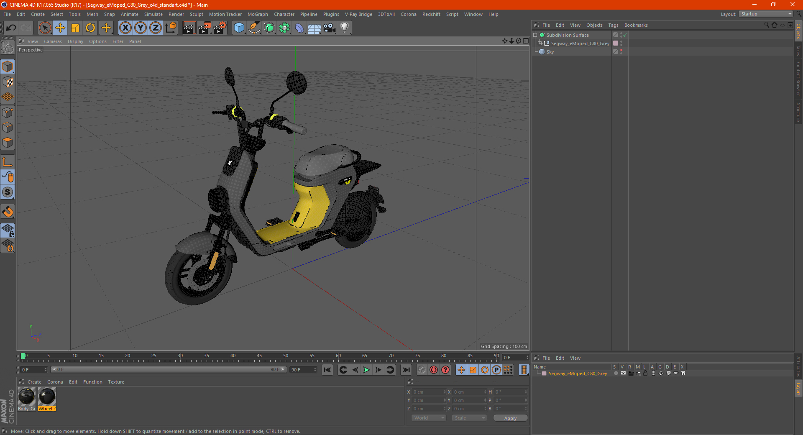Open the World coordinate dropdown
Screen dimensions: 803x435
point(429,418)
